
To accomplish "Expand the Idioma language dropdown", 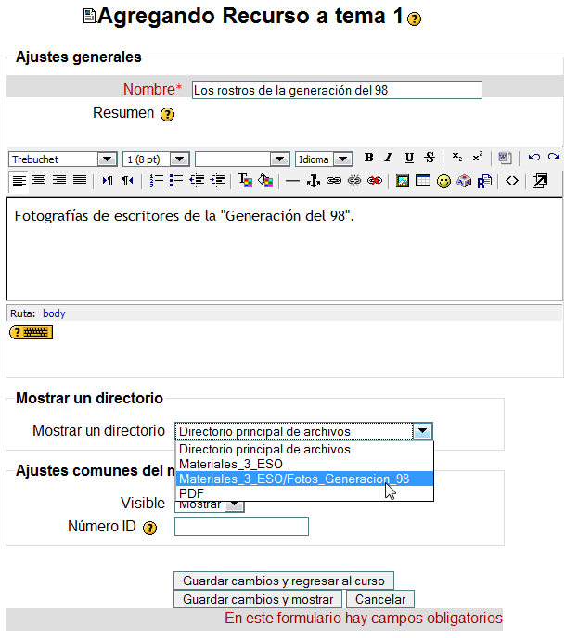I will point(324,159).
